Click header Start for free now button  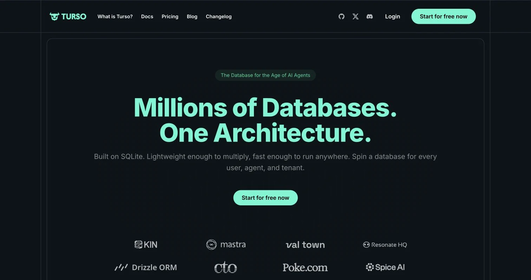pos(444,16)
